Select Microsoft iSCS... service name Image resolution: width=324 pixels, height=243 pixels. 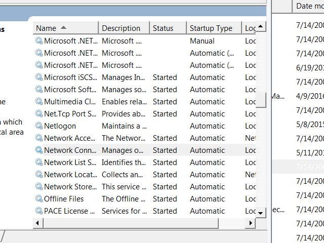(x=71, y=77)
